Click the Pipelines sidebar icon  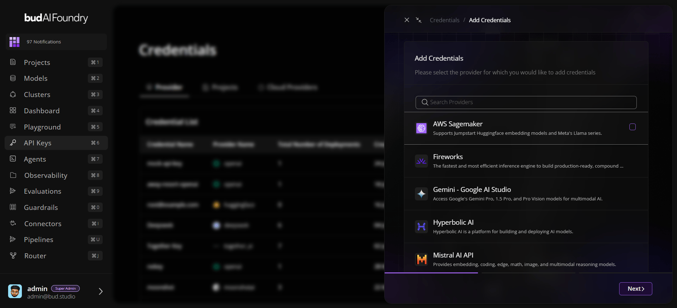tap(13, 239)
